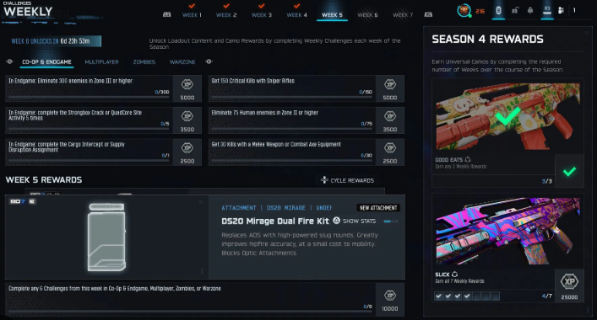Click the first checked week box under Slick

tap(438, 296)
